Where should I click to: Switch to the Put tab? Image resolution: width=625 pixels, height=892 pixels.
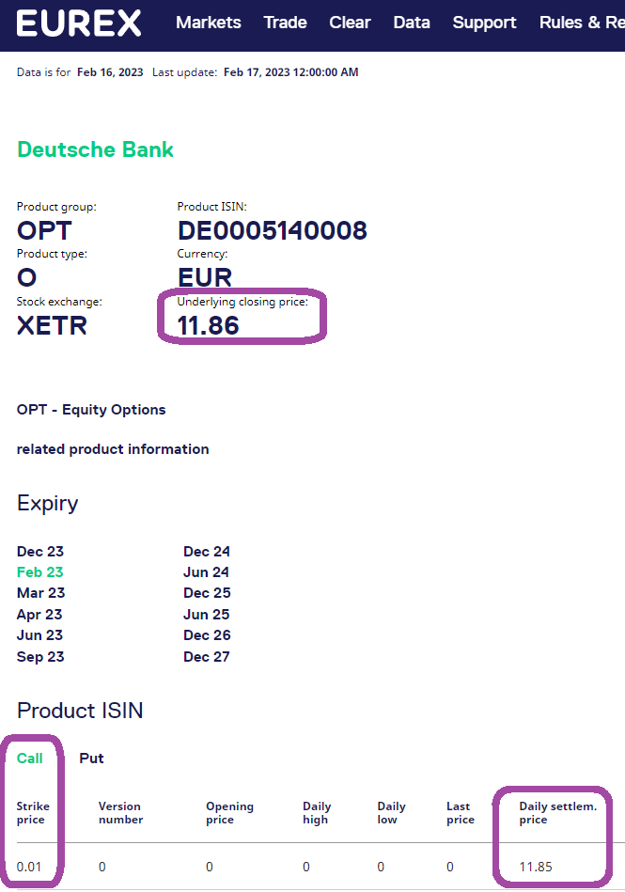(x=91, y=759)
